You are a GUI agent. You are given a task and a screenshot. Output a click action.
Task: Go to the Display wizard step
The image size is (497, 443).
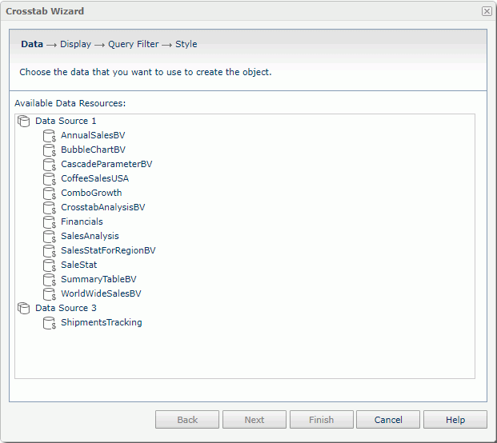point(75,45)
